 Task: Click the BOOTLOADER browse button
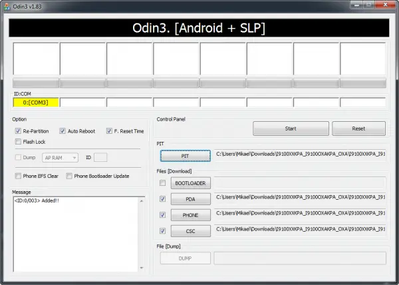click(x=191, y=183)
